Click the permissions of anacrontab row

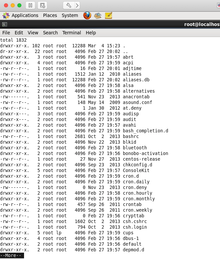[x=15, y=97]
